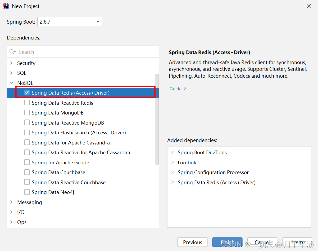Expand the Ops category
This screenshot has width=318, height=251.
[x=11, y=222]
